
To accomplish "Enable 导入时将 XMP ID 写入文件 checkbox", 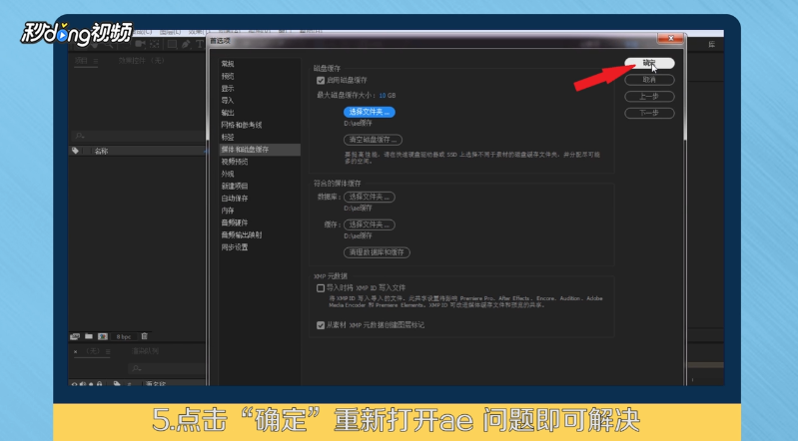I will point(321,288).
